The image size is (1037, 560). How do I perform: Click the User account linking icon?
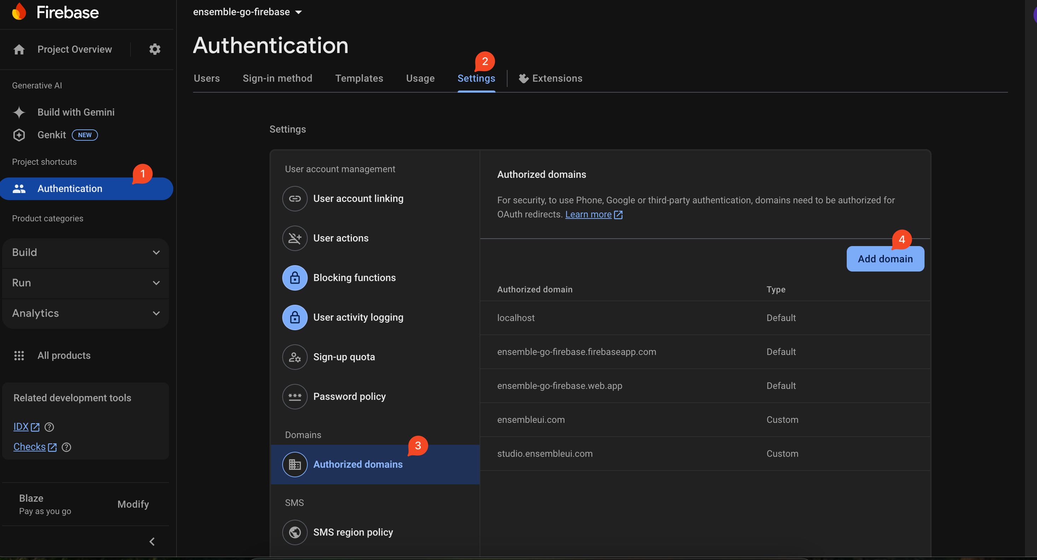(x=295, y=198)
